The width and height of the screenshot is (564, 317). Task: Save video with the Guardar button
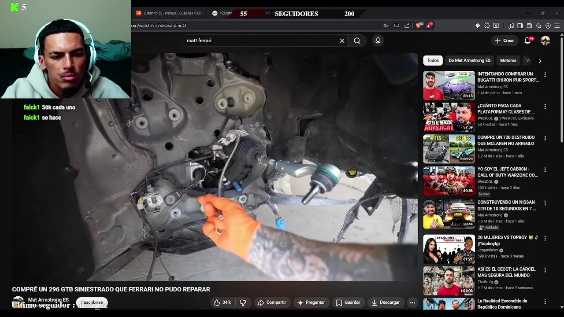click(x=348, y=302)
